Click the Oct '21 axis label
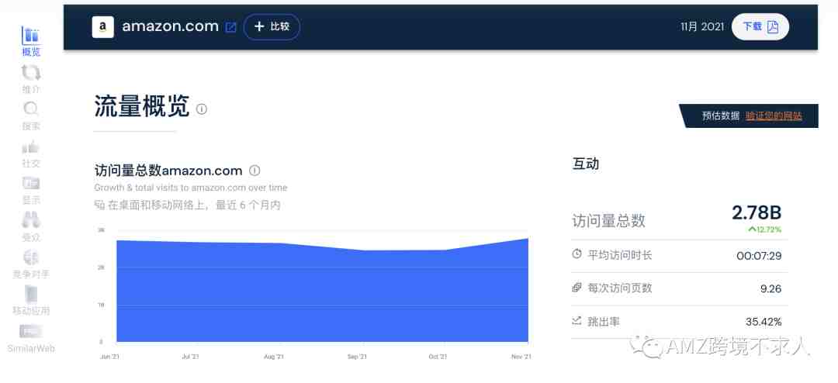Viewport: 838px width, 383px height. [x=438, y=357]
